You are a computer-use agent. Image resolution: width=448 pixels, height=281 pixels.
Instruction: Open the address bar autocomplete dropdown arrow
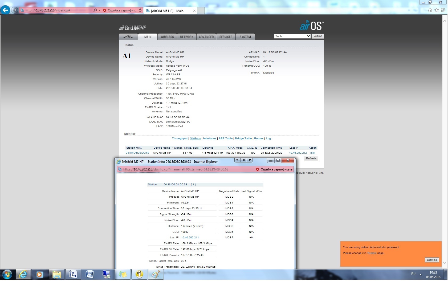(100, 10)
